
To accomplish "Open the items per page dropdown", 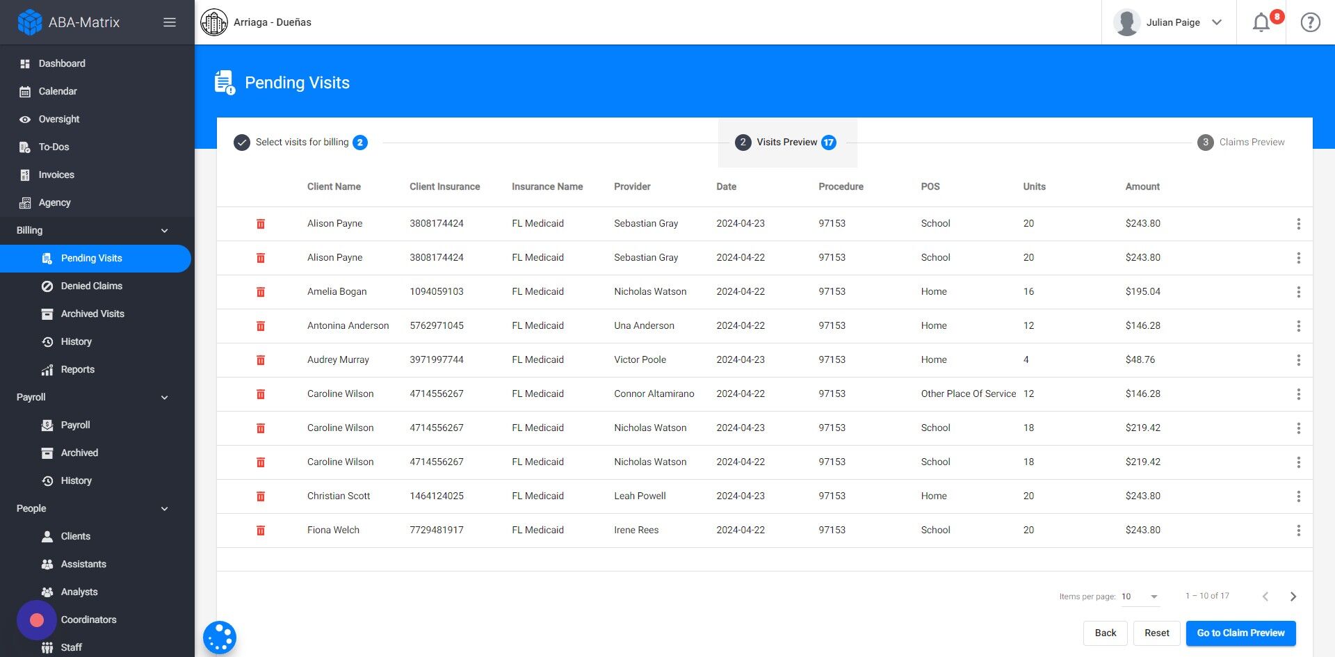I will 1139,596.
